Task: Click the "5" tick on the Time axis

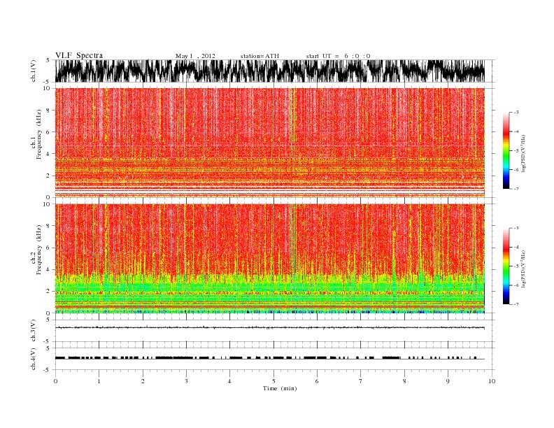Action: point(274,381)
